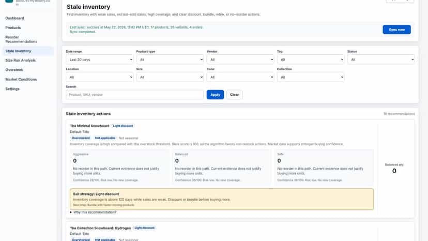Open Reorder Recommendations page
The height and width of the screenshot is (241, 428).
21,39
